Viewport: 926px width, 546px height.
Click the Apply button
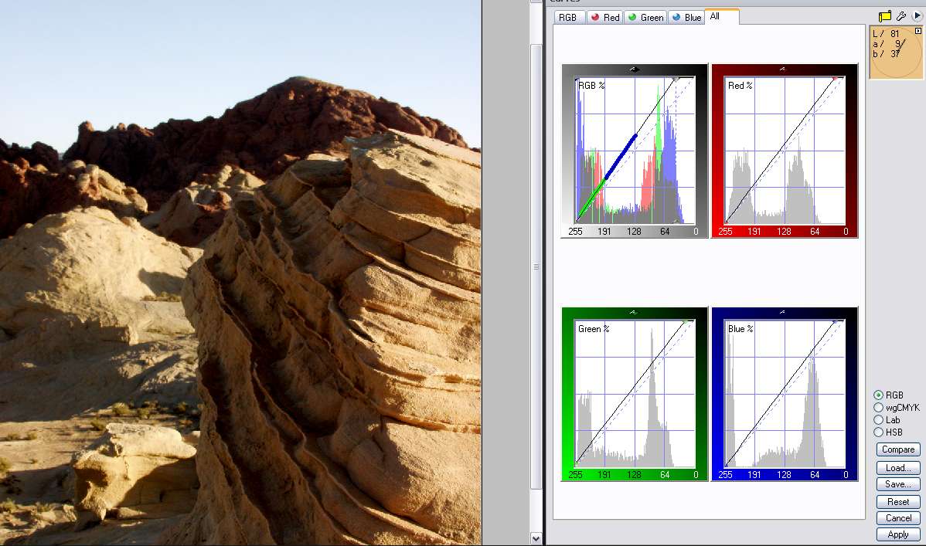[898, 534]
